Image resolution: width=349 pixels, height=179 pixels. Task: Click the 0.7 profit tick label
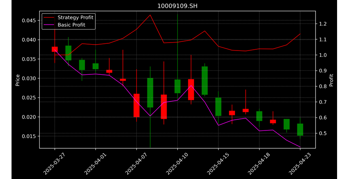point(322,102)
